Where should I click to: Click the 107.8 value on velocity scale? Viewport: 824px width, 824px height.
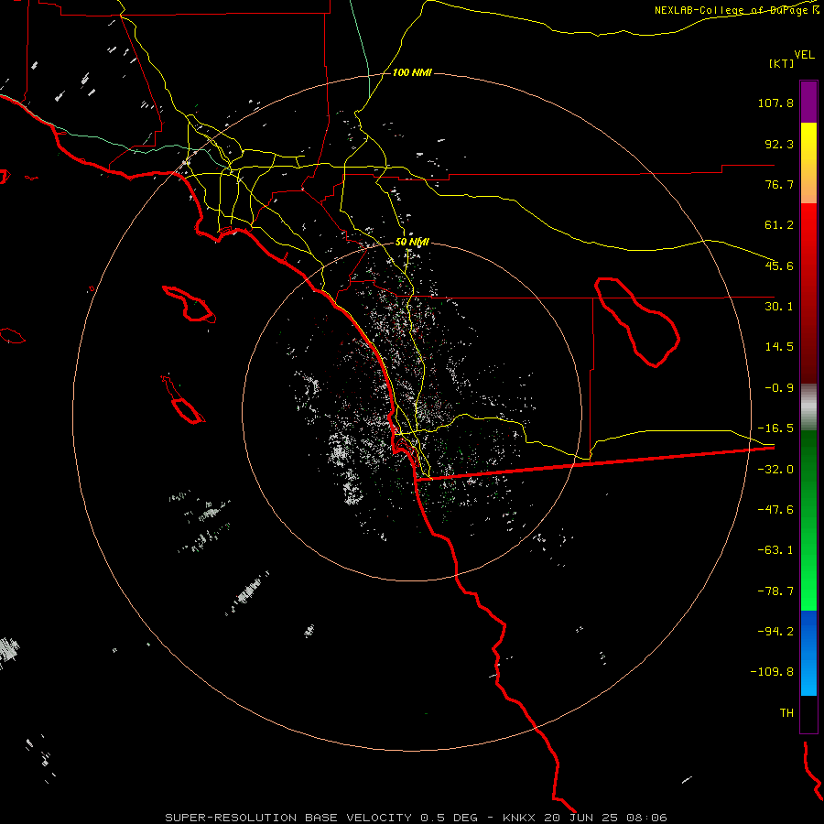click(775, 103)
